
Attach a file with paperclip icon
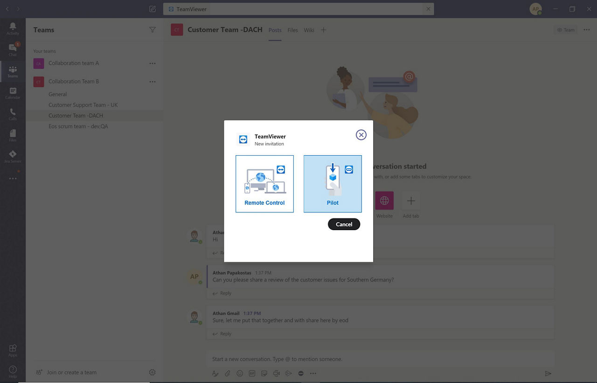[228, 373]
